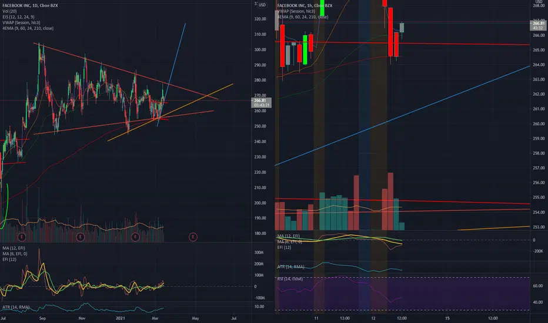Click MA (12, EFI) legend in daily pane
The image size is (548, 323).
coord(14,248)
